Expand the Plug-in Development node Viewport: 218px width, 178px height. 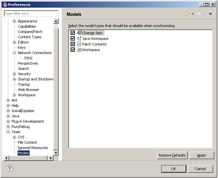click(x=8, y=122)
